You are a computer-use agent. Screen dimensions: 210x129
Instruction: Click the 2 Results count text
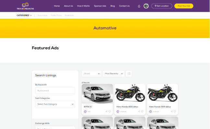click(x=86, y=83)
